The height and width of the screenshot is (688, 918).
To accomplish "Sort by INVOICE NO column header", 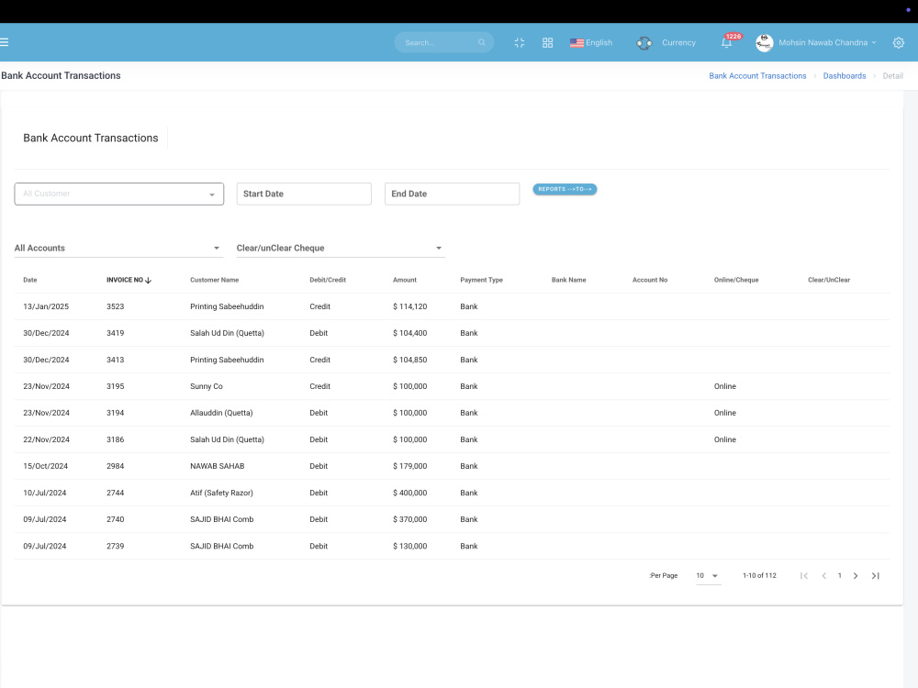I will 125,280.
